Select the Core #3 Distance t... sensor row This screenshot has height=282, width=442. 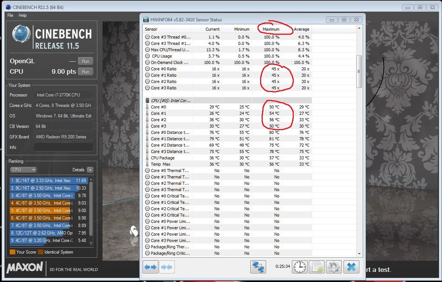[227, 152]
